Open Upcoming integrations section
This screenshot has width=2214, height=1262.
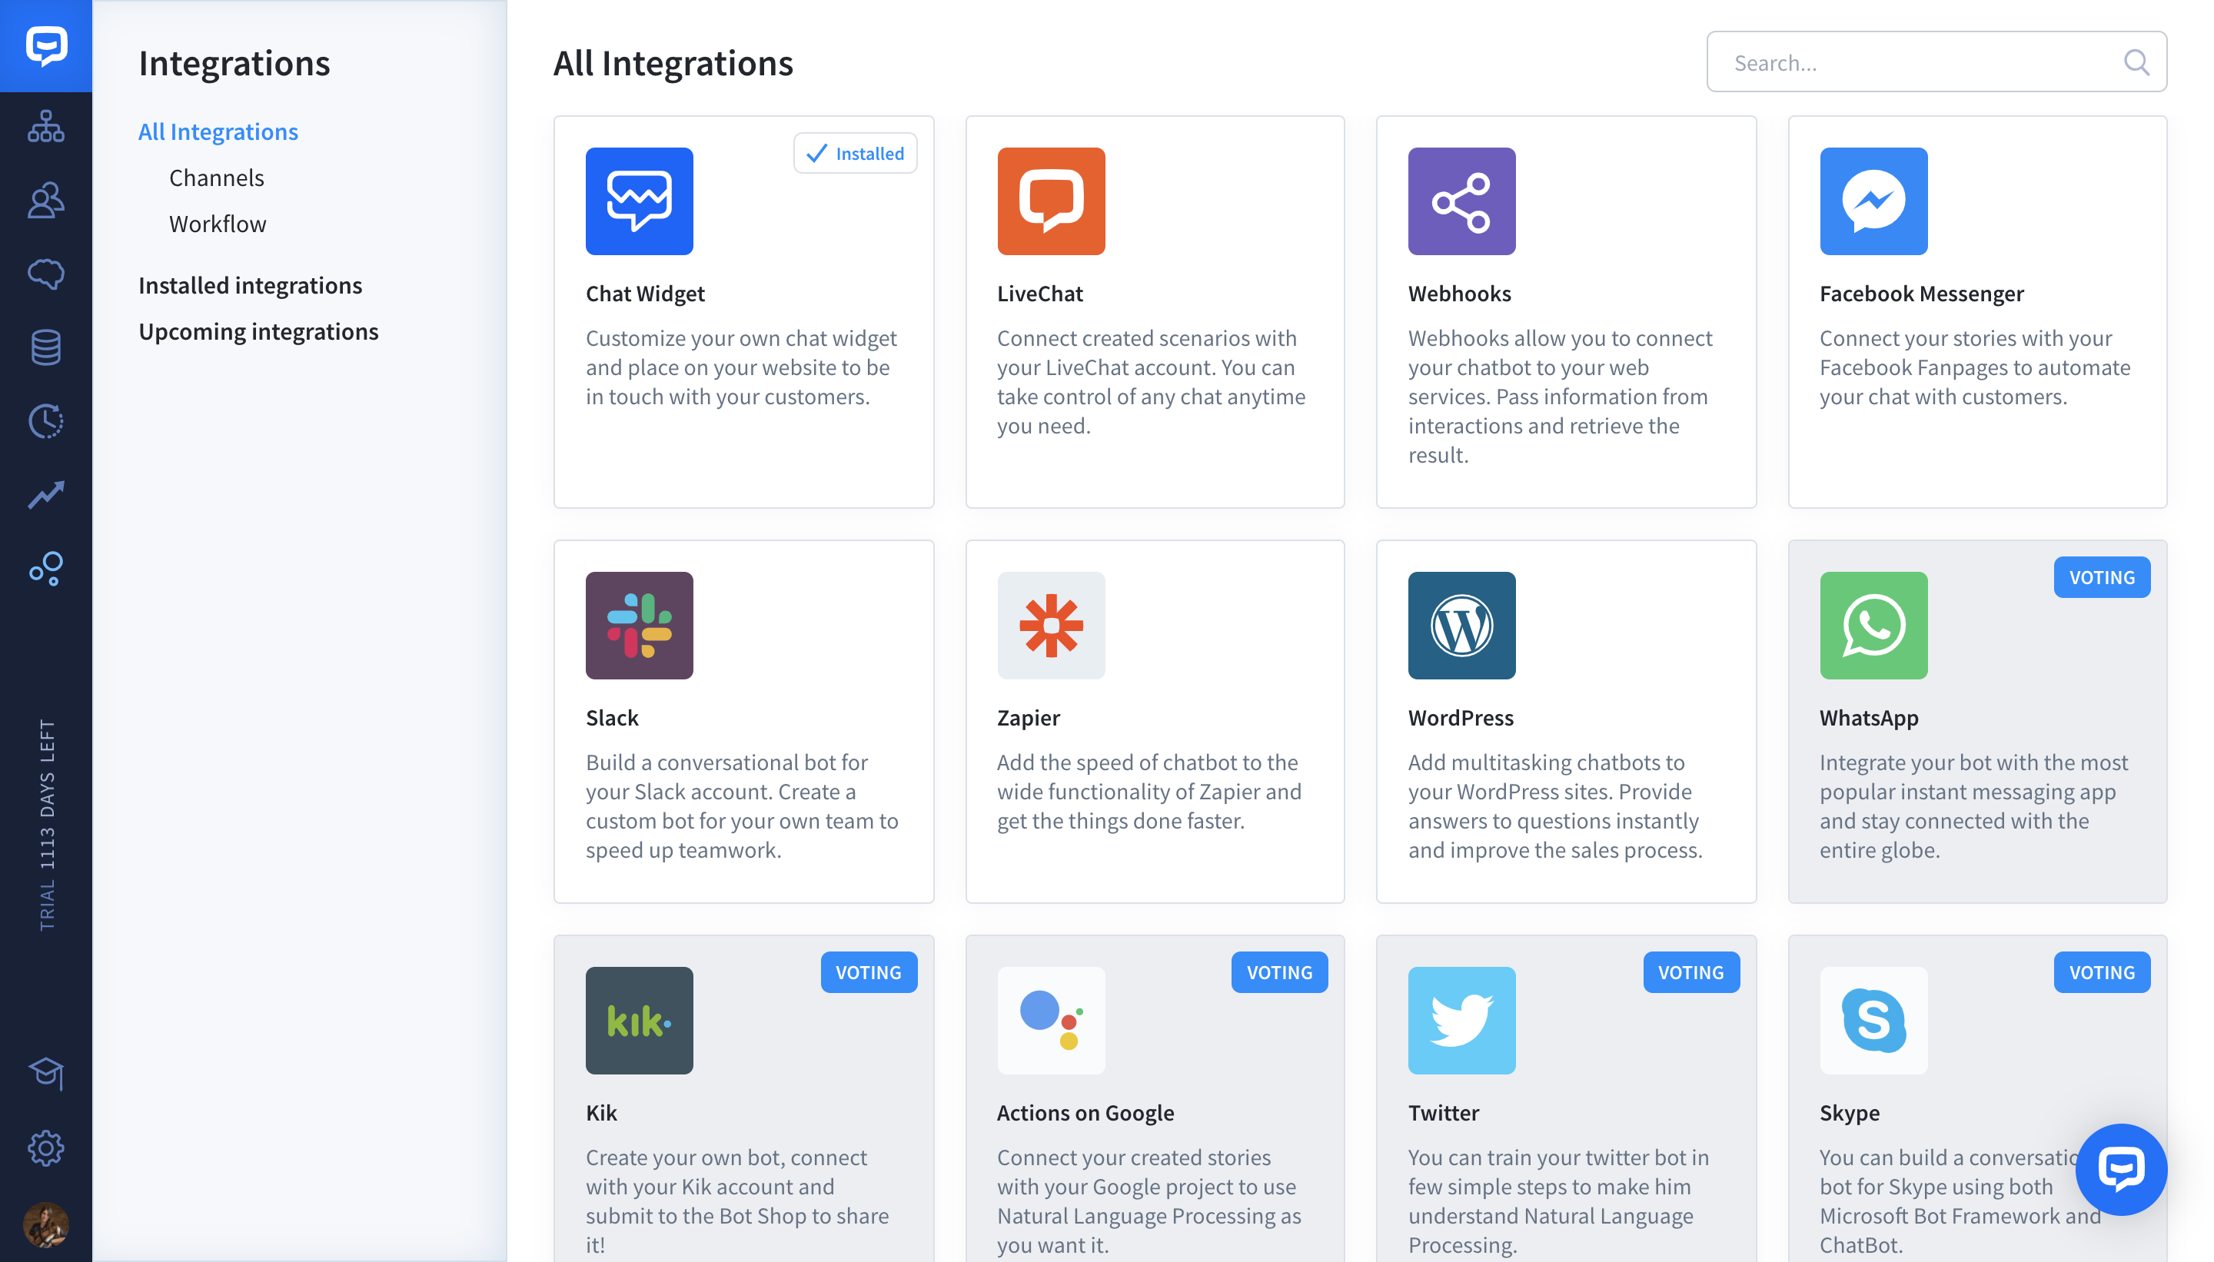tap(258, 331)
